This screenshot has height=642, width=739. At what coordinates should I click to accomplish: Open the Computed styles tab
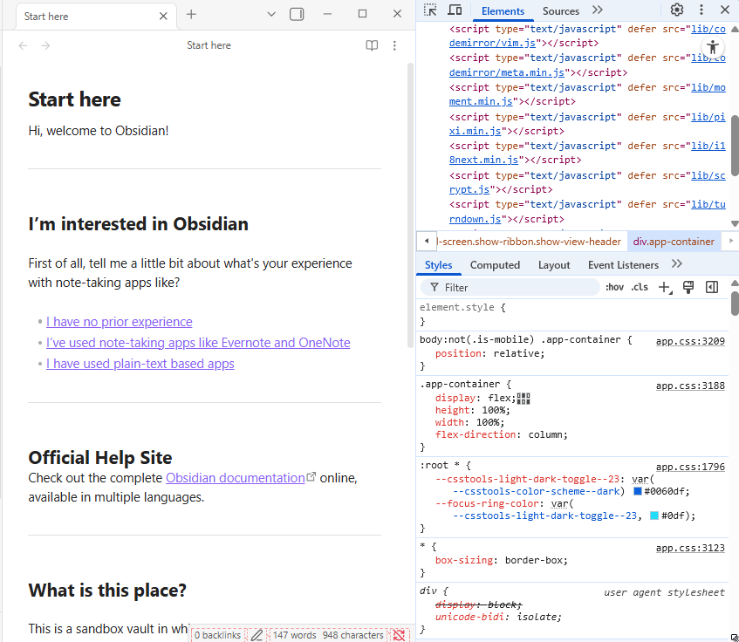[x=495, y=265]
